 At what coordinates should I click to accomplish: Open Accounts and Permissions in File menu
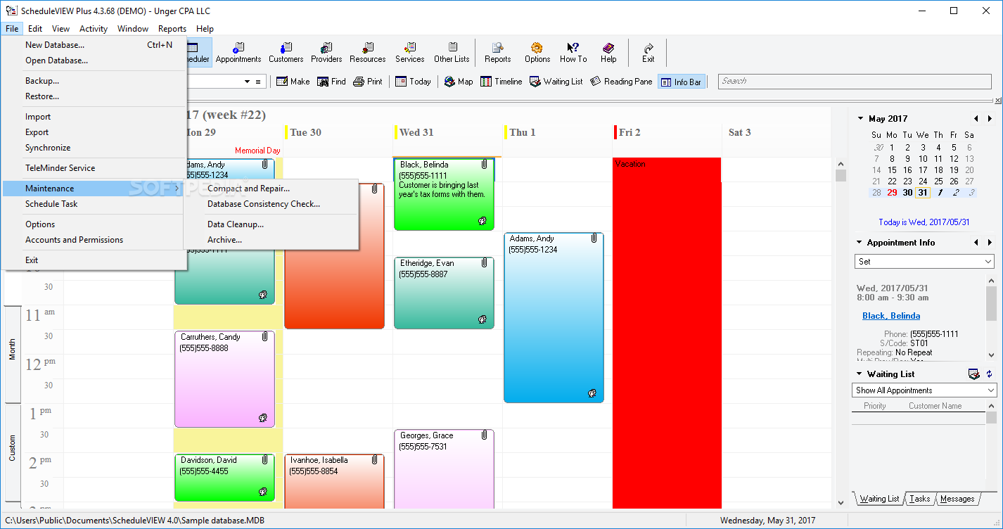point(94,240)
